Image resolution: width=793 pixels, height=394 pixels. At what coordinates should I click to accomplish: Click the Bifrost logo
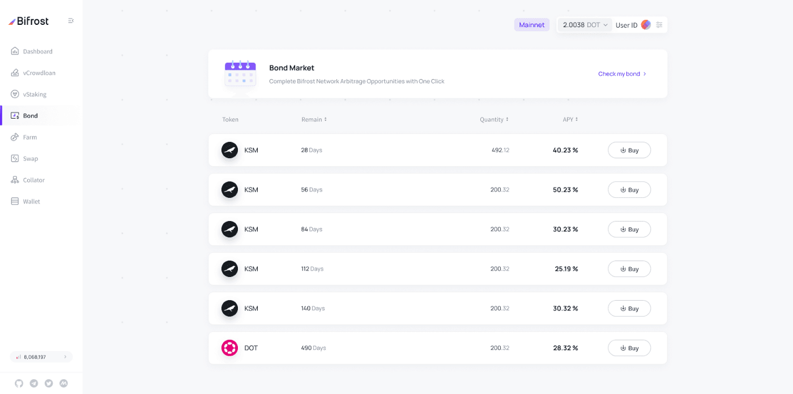pyautogui.click(x=28, y=21)
